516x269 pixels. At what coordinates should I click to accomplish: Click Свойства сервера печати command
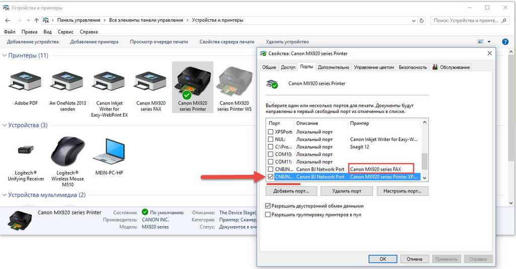click(x=227, y=42)
